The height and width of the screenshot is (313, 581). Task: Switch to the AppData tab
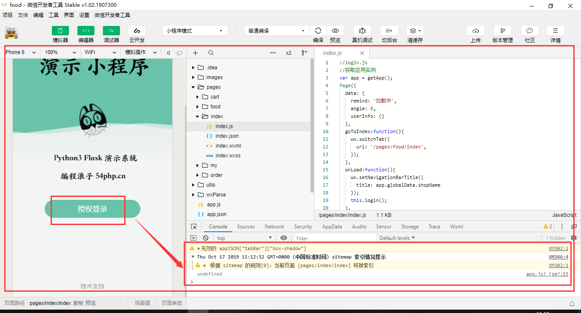tap(332, 227)
